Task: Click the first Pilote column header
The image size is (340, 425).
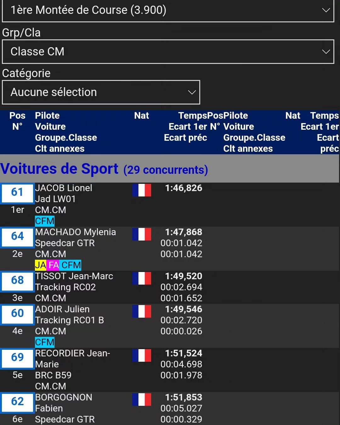Action: (47, 116)
